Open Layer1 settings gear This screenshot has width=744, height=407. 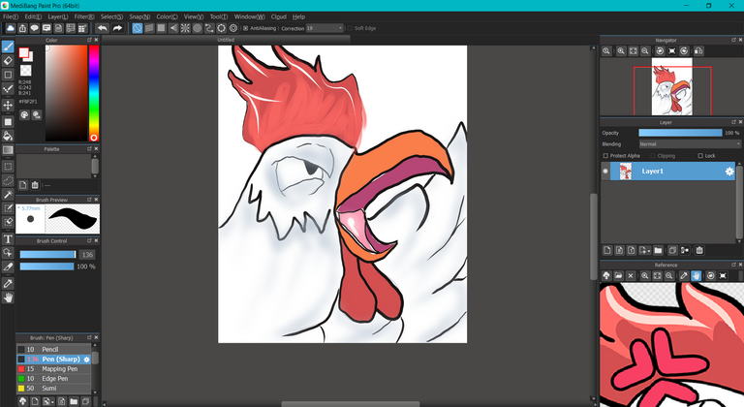pos(729,172)
